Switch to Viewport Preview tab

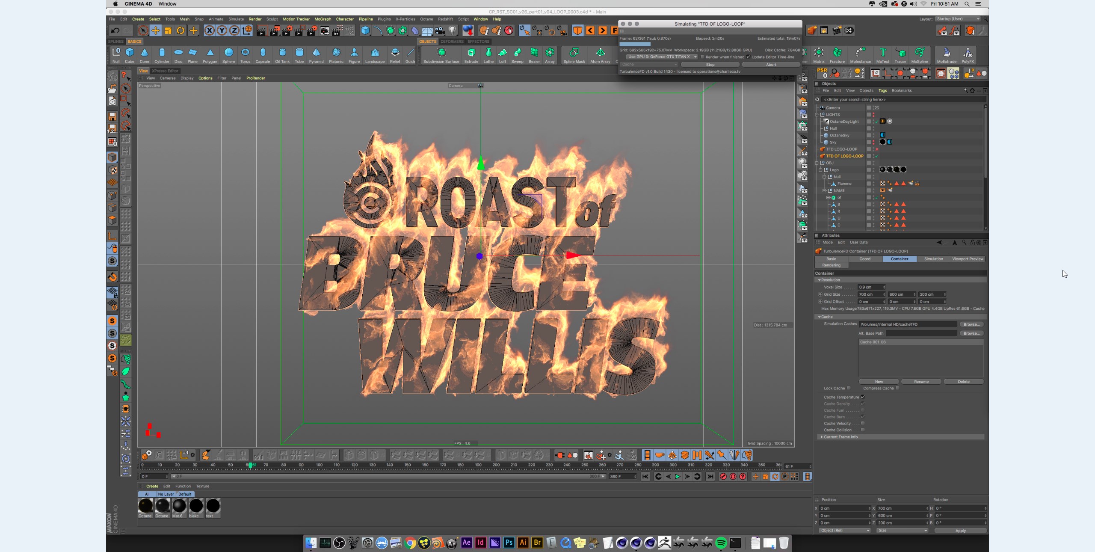click(968, 259)
